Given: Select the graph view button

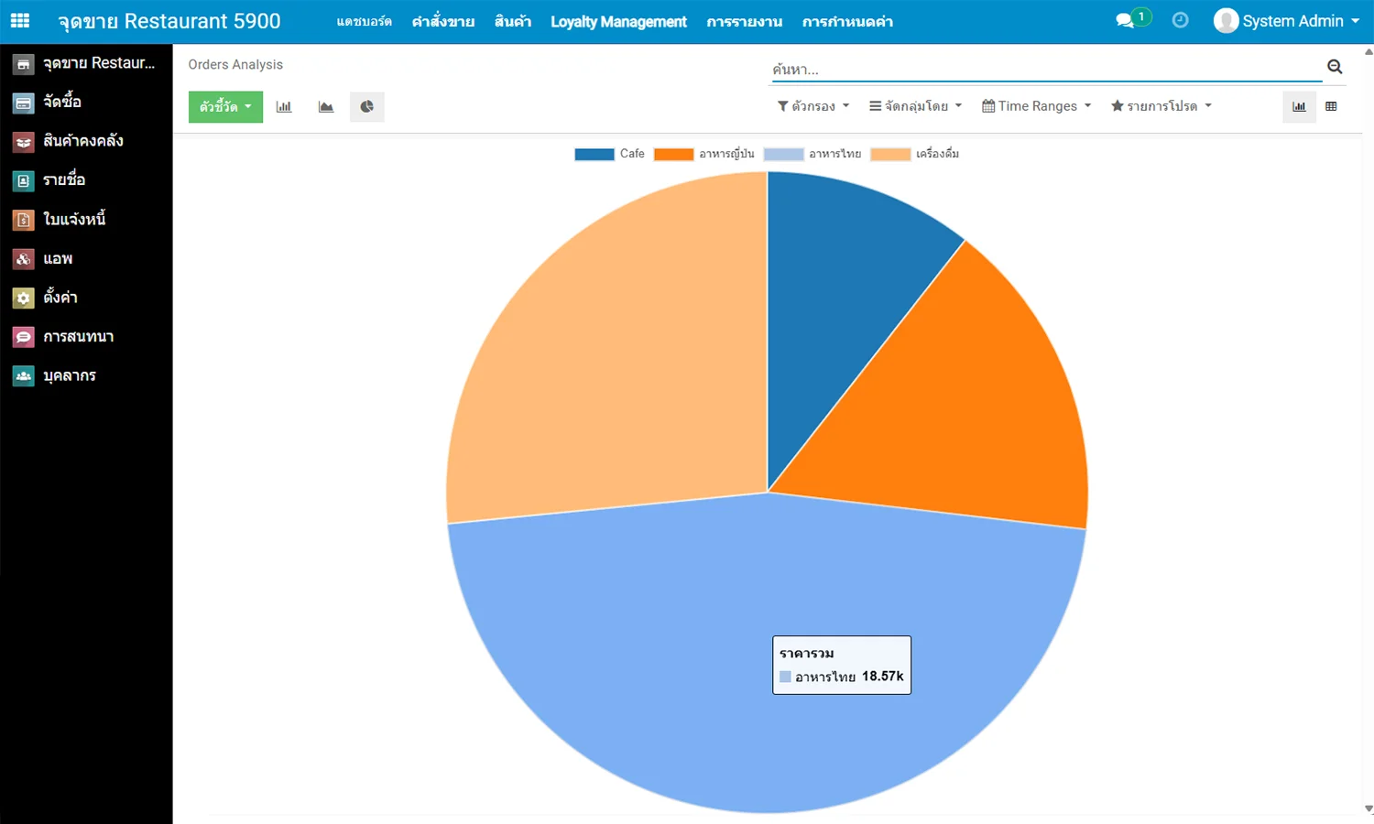Looking at the screenshot, I should tap(1299, 107).
